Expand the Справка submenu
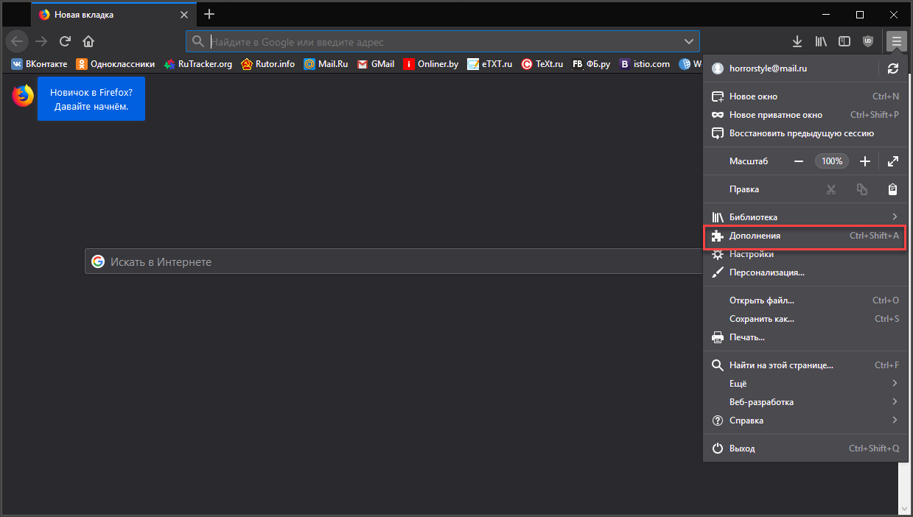Viewport: 913px width, 517px height. [x=805, y=421]
